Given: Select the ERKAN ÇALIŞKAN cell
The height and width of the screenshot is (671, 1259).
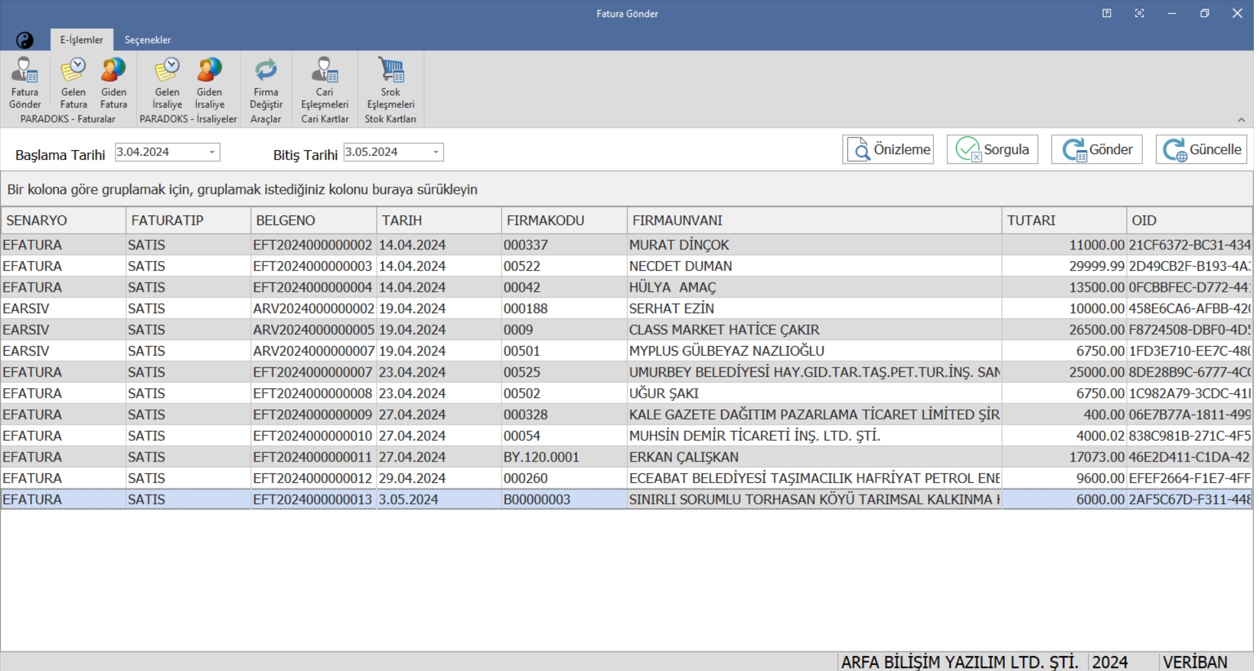Looking at the screenshot, I should pyautogui.click(x=814, y=458).
